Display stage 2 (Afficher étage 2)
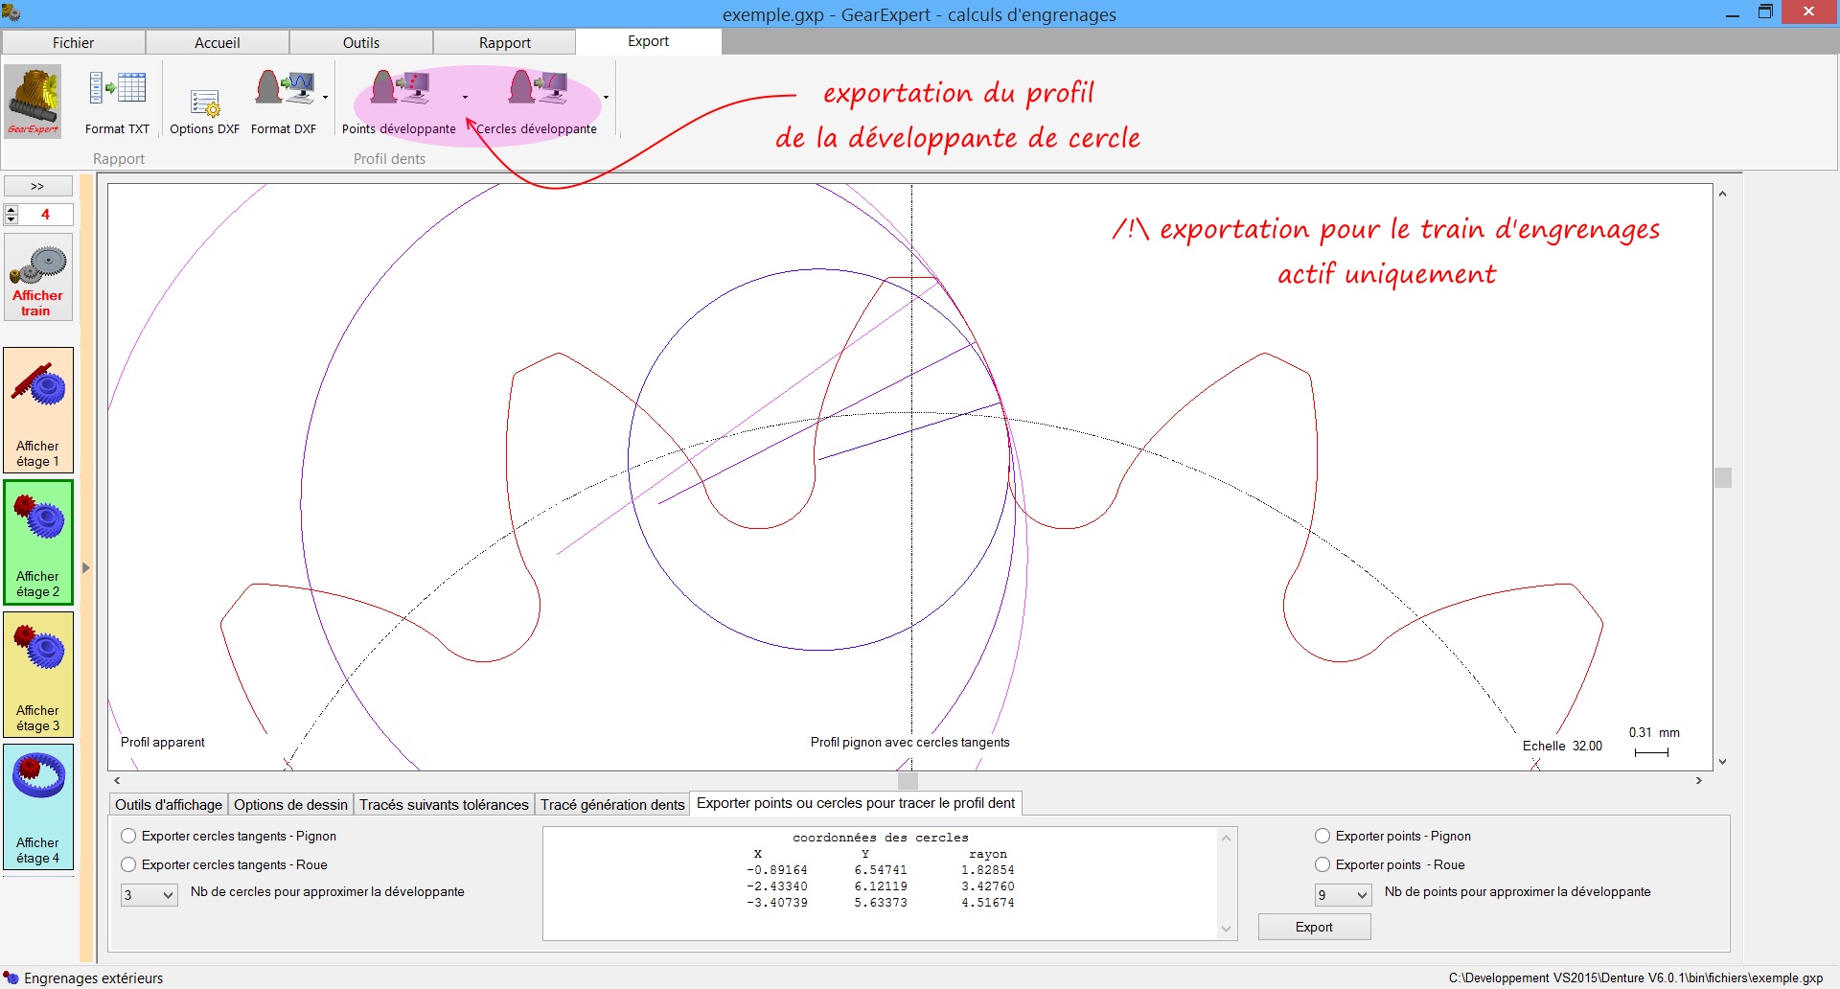This screenshot has width=1840, height=989. (x=38, y=541)
